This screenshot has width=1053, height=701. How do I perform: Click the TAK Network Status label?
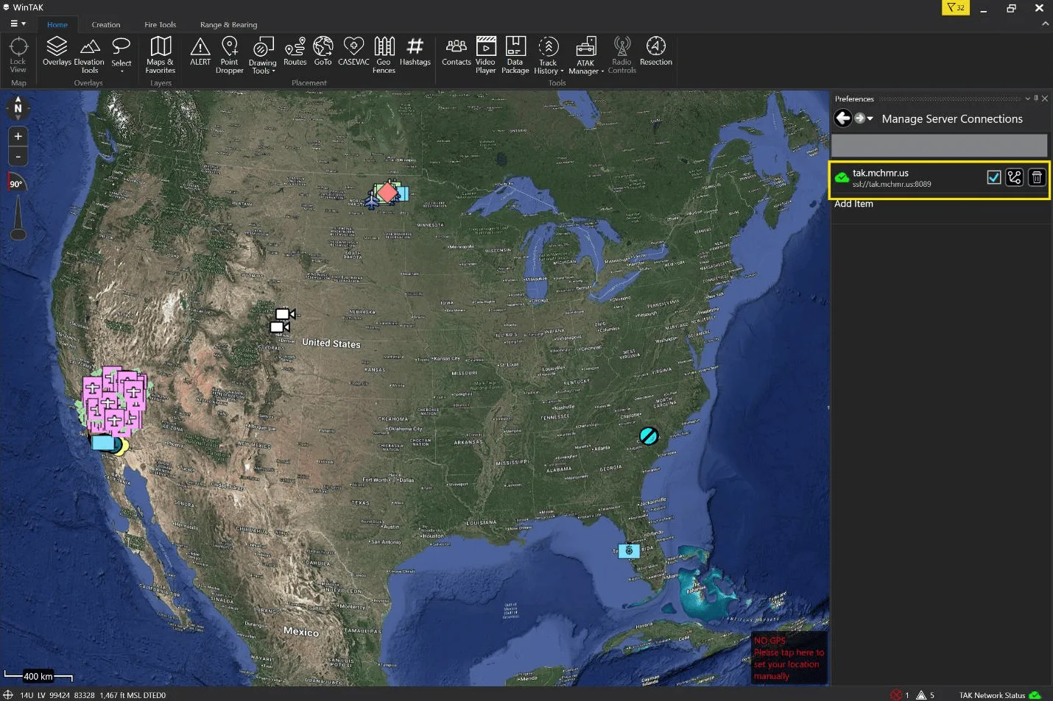click(x=992, y=695)
